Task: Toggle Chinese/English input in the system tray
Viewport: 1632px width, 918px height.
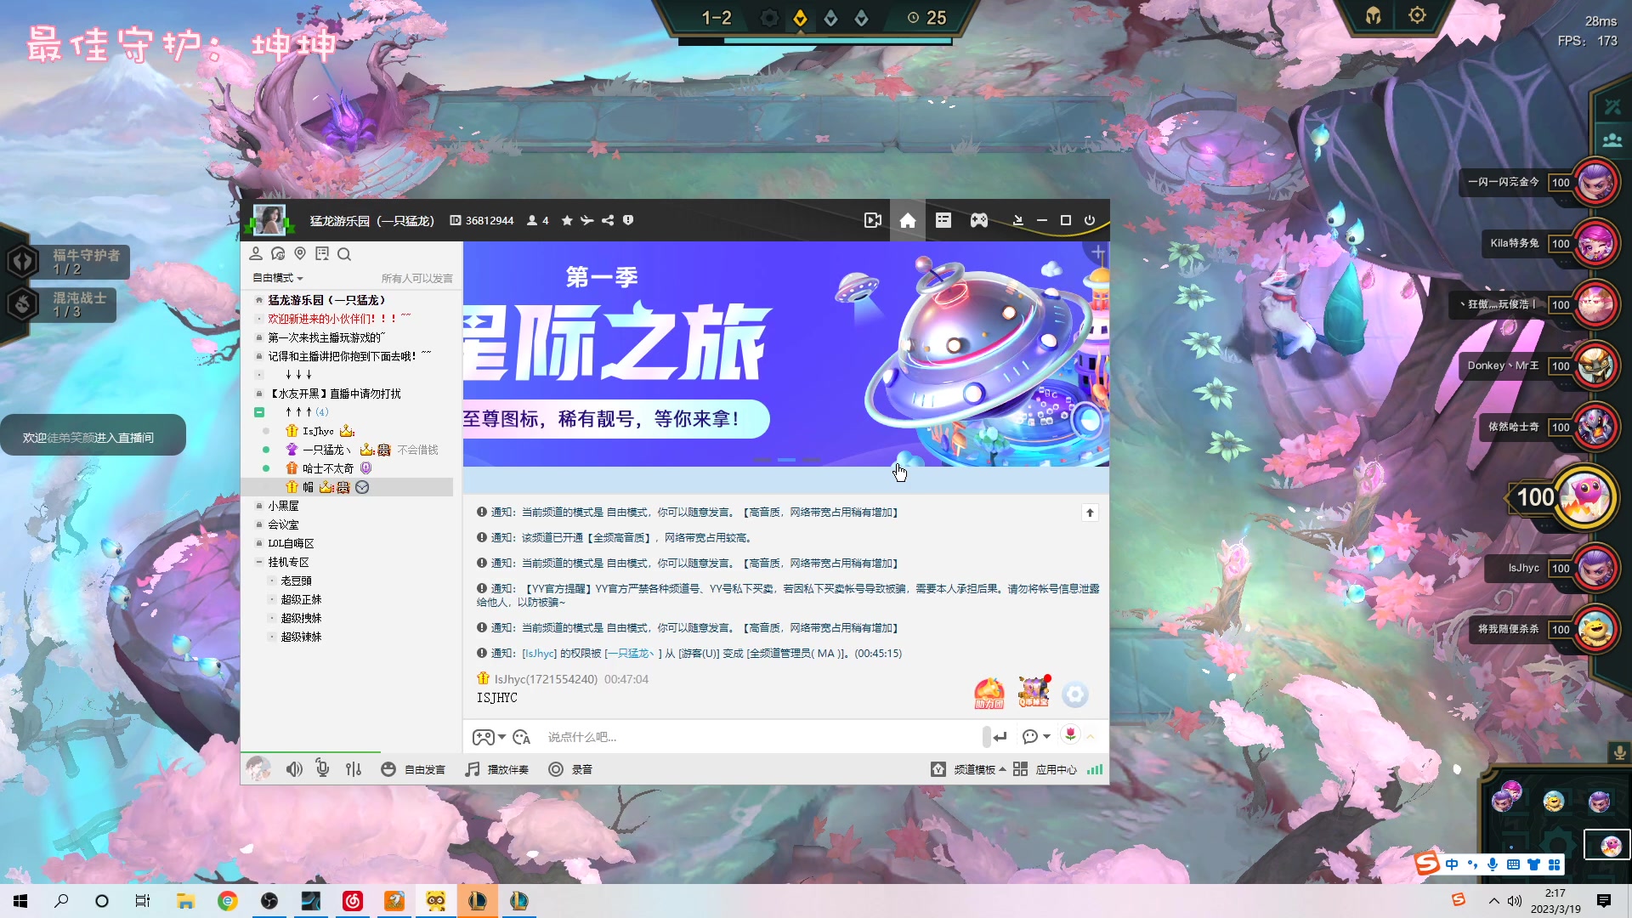Action: click(x=1452, y=864)
